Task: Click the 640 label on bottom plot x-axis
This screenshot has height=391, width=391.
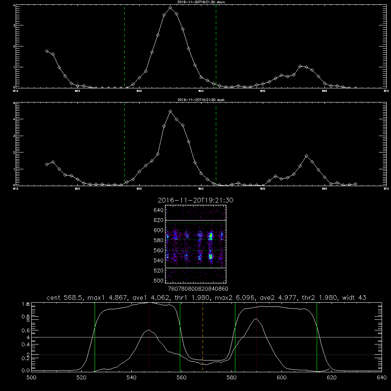Action: (382, 378)
